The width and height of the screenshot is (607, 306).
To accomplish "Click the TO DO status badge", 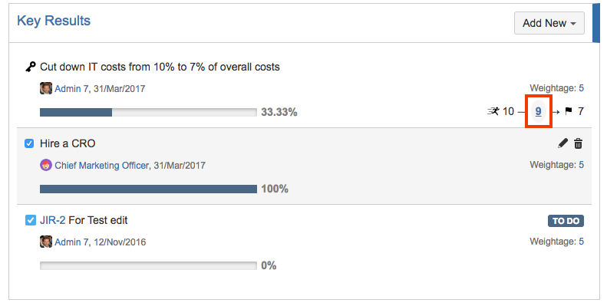I will (x=566, y=221).
